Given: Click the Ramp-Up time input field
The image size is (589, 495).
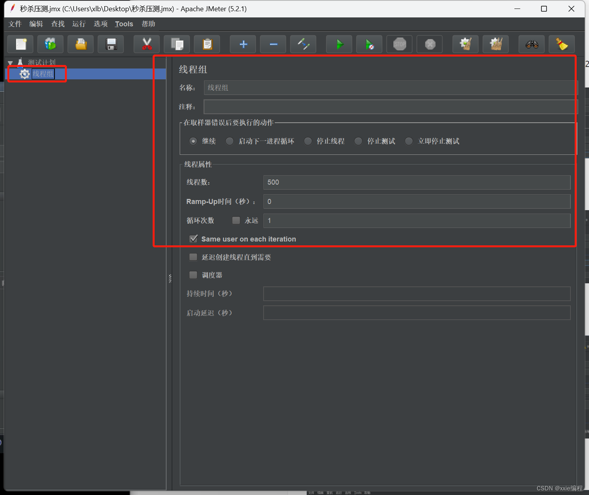Looking at the screenshot, I should (x=417, y=202).
